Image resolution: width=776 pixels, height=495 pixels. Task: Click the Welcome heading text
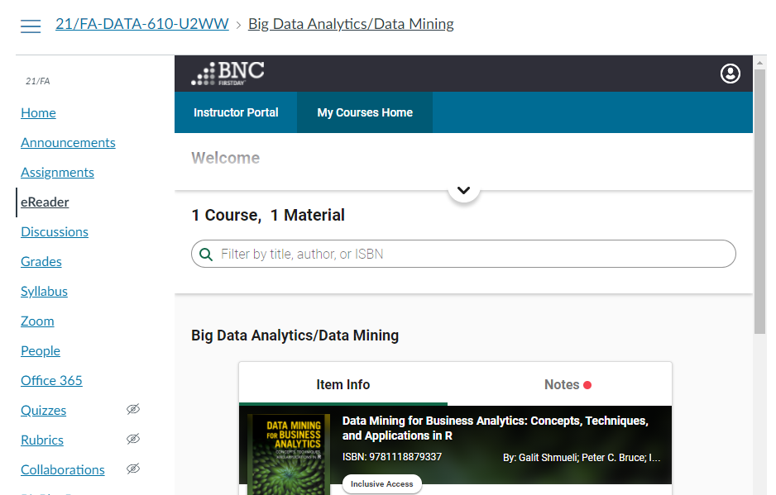pyautogui.click(x=225, y=158)
